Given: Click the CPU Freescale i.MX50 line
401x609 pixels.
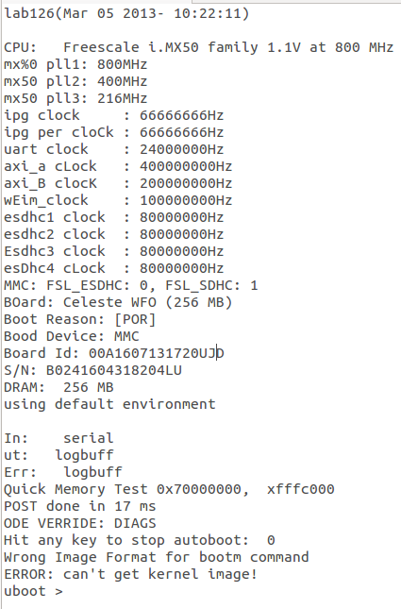Looking at the screenshot, I should coord(199,47).
